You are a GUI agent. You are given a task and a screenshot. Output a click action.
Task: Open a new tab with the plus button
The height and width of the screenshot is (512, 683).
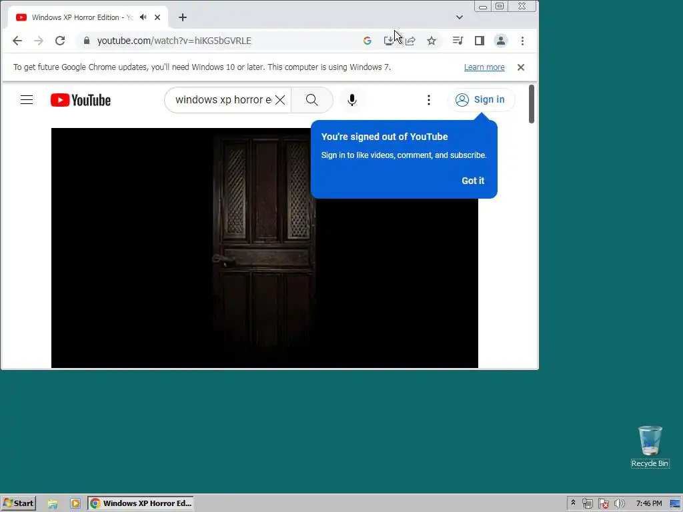click(183, 17)
